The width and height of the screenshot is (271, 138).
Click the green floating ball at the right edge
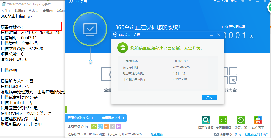pos(269,7)
